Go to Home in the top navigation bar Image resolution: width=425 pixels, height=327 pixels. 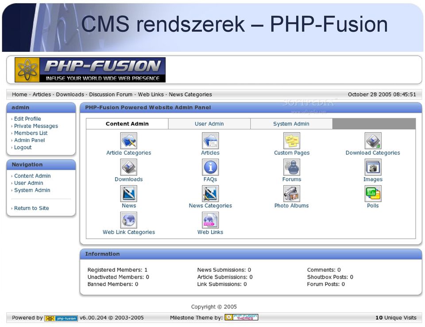pyautogui.click(x=19, y=94)
